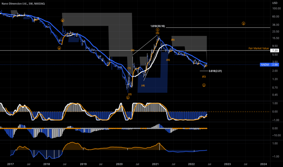Select 2020 on the time axis
The height and width of the screenshot is (167, 283).
(119, 164)
